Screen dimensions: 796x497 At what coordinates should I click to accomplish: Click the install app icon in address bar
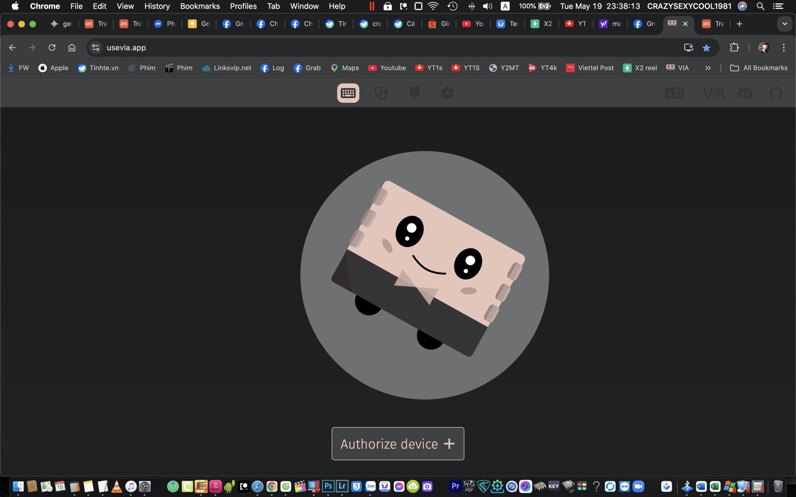pos(688,48)
